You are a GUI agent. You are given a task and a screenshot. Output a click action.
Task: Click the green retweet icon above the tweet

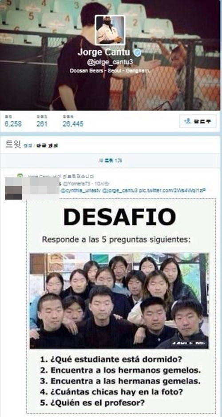20,176
